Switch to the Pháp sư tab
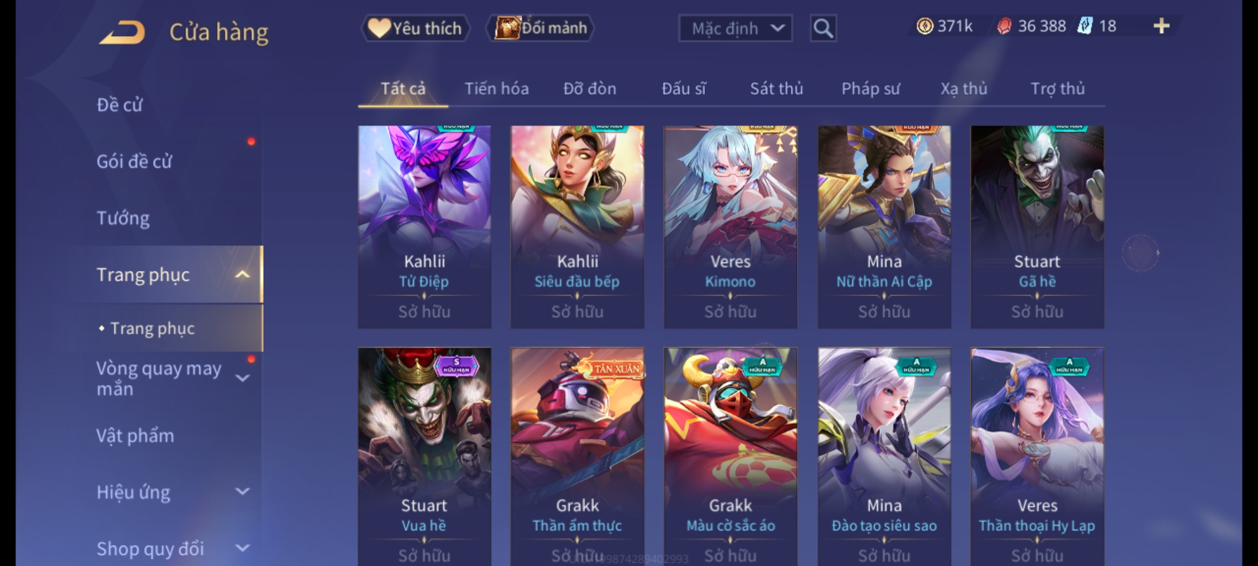The width and height of the screenshot is (1258, 566). click(871, 89)
